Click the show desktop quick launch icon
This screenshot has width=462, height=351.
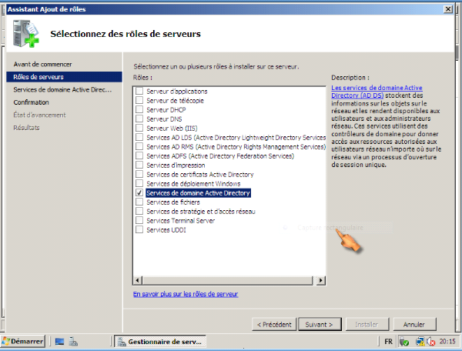coord(59,342)
